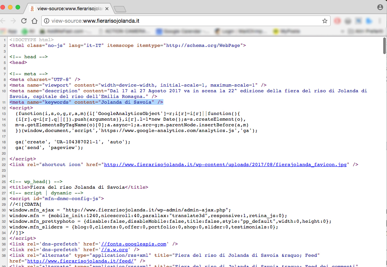Click the ga('send', 'pageview') line

(49, 147)
